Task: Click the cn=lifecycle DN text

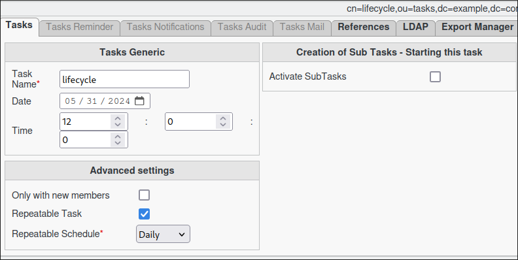Action: tap(432, 8)
